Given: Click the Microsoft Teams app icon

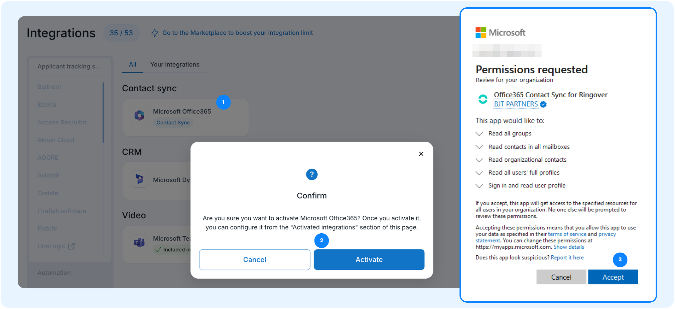Looking at the screenshot, I should [x=139, y=242].
